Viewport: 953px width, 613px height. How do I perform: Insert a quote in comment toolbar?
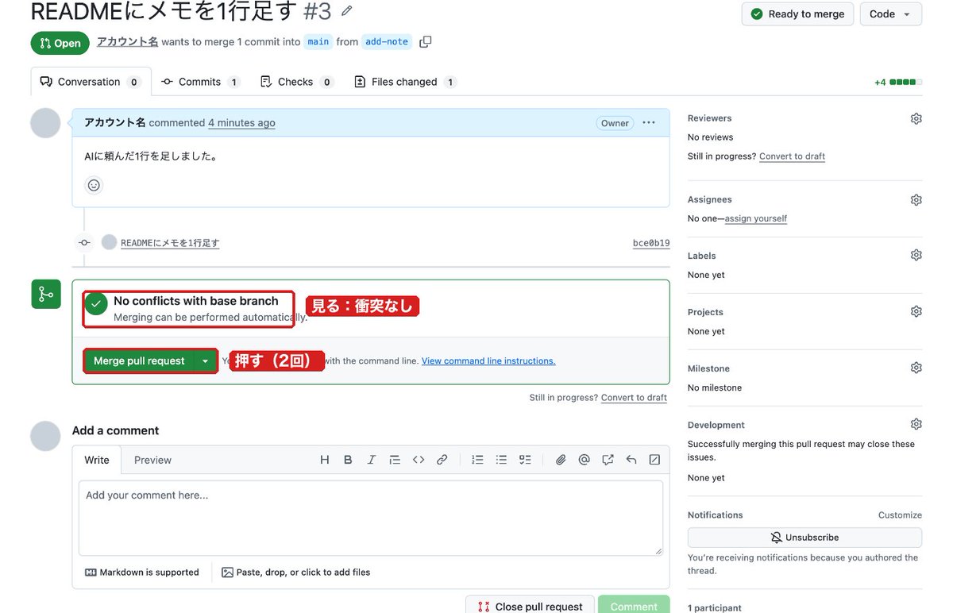click(395, 460)
